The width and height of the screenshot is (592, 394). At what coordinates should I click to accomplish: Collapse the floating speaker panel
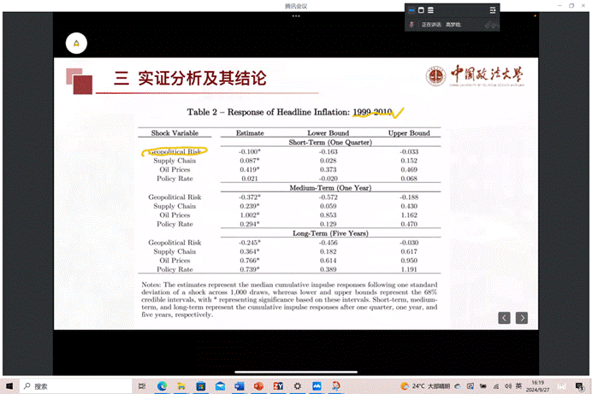(x=493, y=9)
